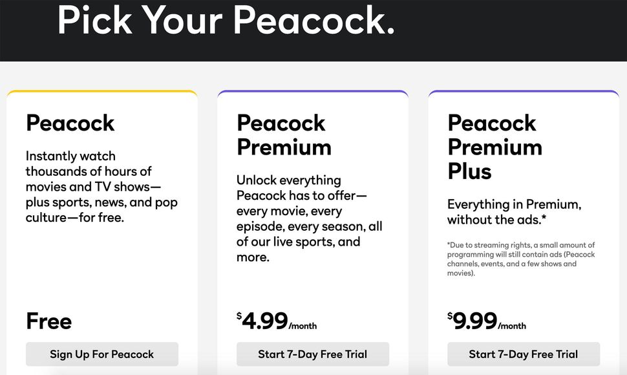The width and height of the screenshot is (627, 375).
Task: Click the Peacock Premium heading
Action: 284,134
